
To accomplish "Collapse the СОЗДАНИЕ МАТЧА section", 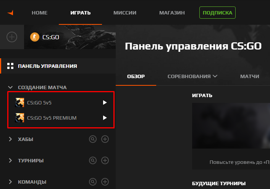I will click(x=10, y=88).
